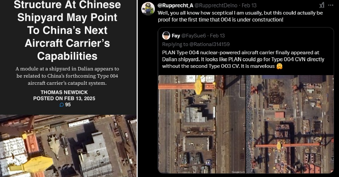Open @Rupprecht_A display name profile

tap(175, 5)
